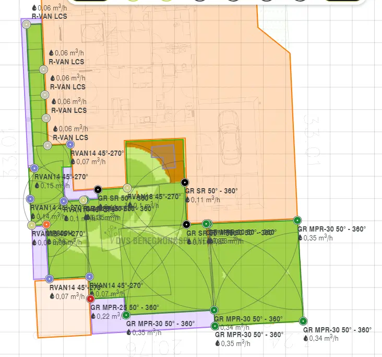Viewport: 382px width, 357px height.
Task: Select the black GR SR sprinkler labeled 0,11 m³/h beside the brown bed
Action: tap(185, 182)
